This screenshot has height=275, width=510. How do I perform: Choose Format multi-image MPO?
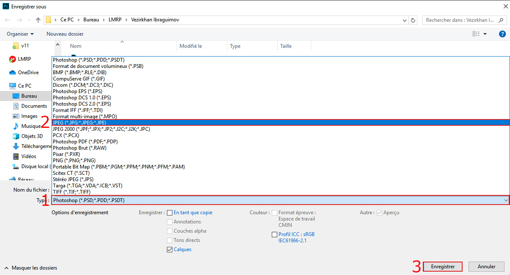(x=280, y=117)
